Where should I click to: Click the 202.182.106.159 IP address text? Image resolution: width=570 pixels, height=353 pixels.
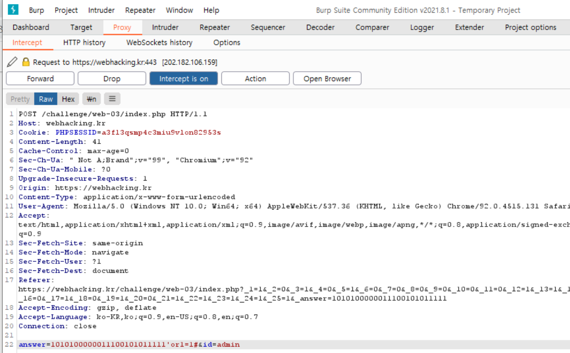point(190,62)
